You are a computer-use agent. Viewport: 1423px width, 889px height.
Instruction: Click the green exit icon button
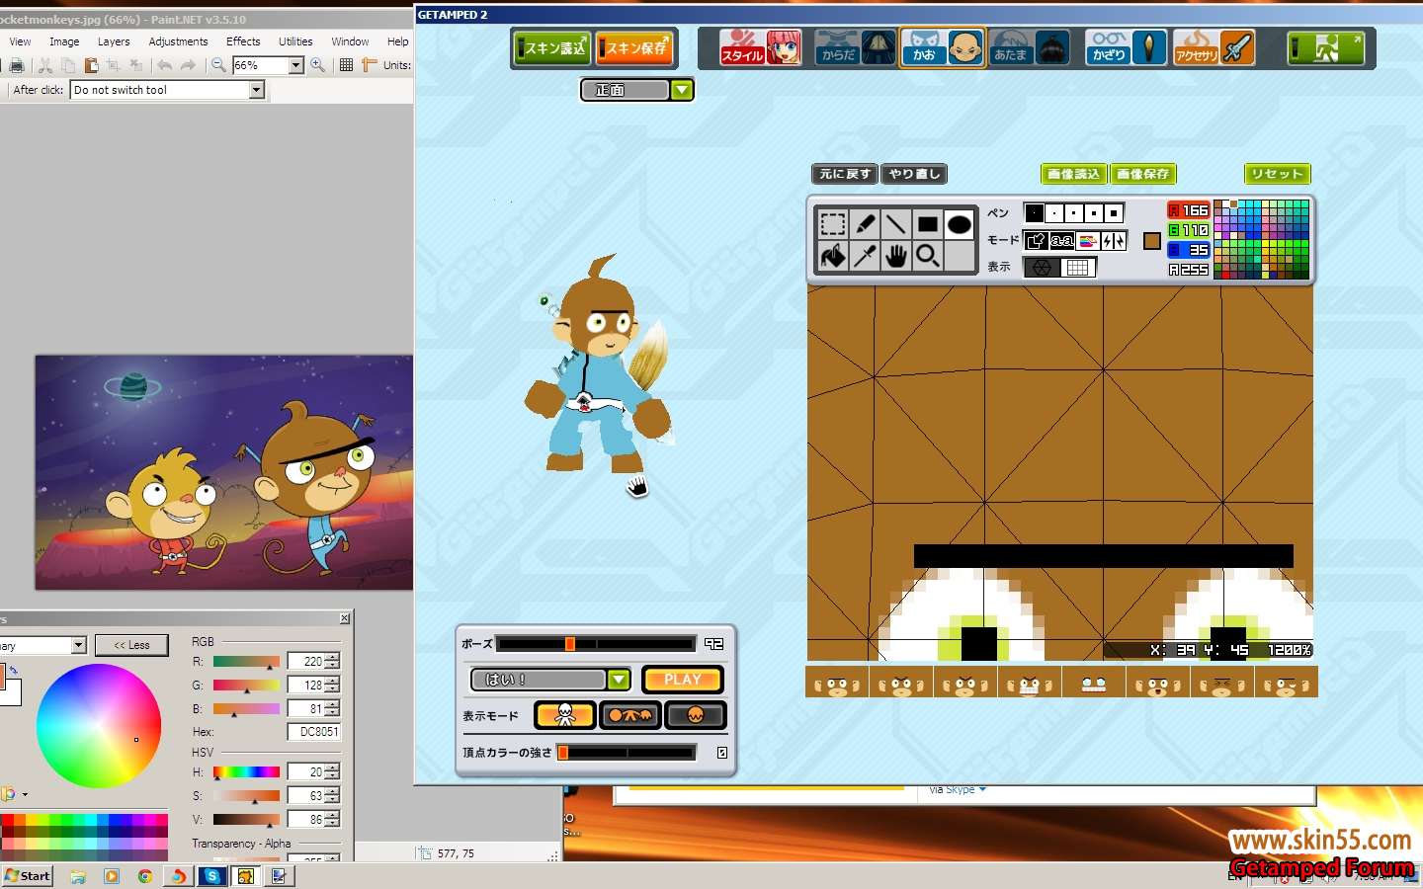[1326, 47]
